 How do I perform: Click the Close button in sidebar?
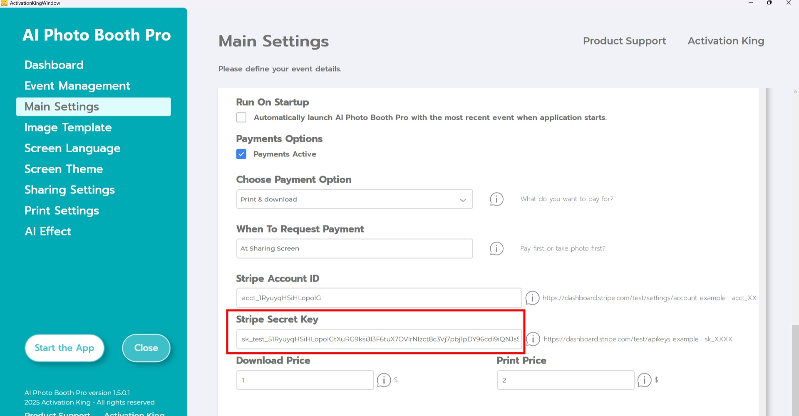click(146, 348)
